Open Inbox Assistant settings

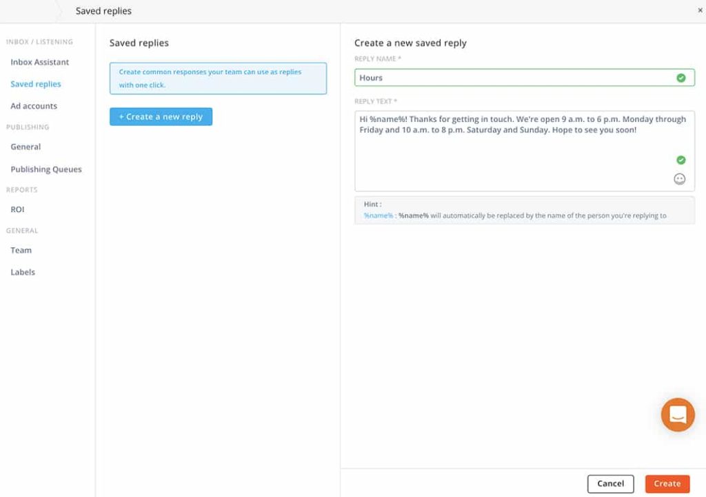click(x=39, y=62)
